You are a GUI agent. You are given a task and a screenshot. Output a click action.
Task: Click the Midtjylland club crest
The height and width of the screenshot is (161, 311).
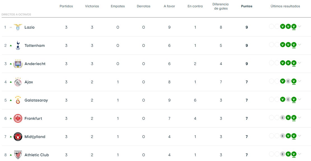coord(18,137)
